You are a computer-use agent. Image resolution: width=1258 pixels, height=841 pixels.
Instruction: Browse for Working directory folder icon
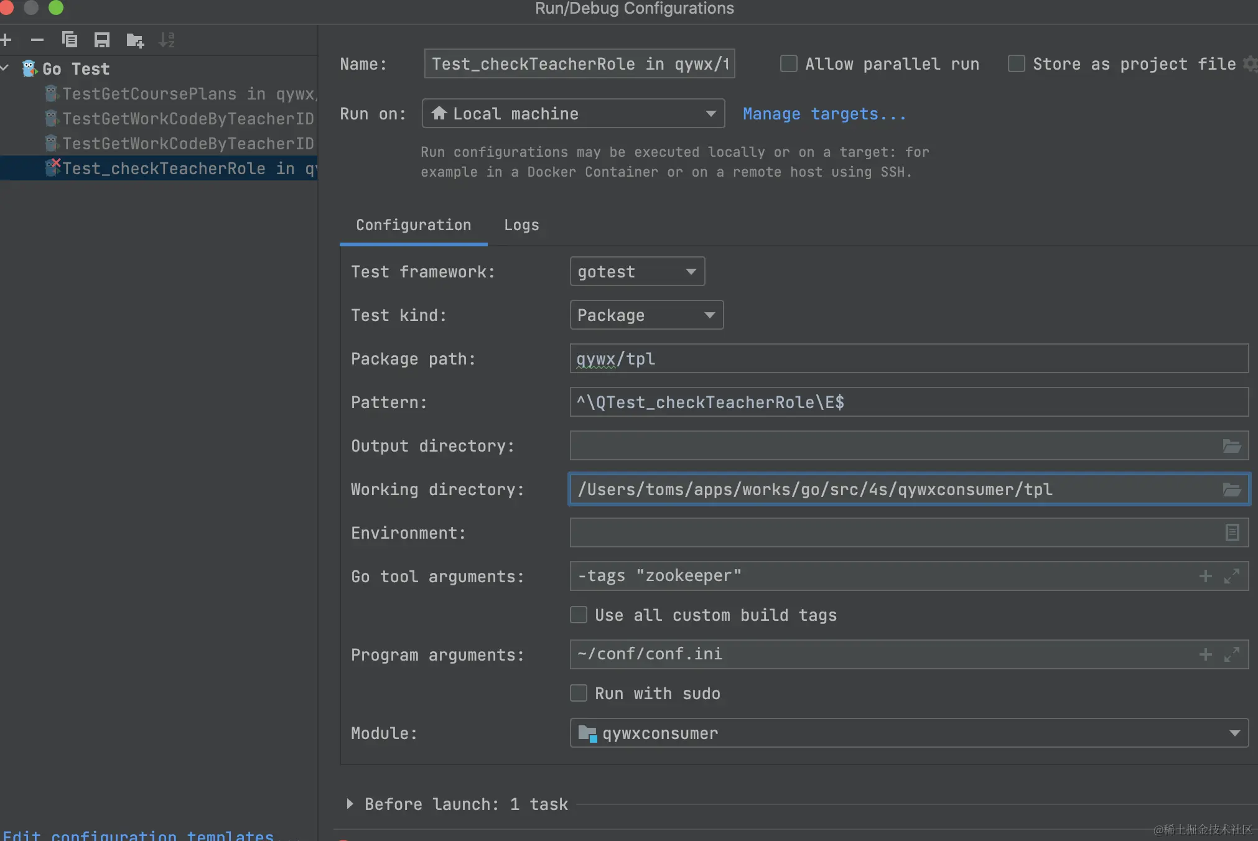pos(1232,490)
